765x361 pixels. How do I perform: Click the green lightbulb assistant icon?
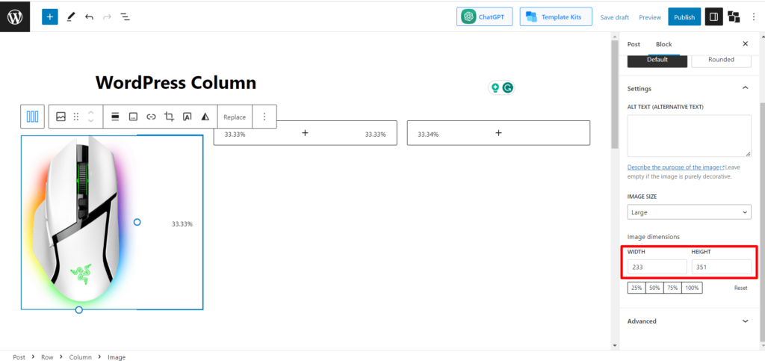(x=495, y=87)
